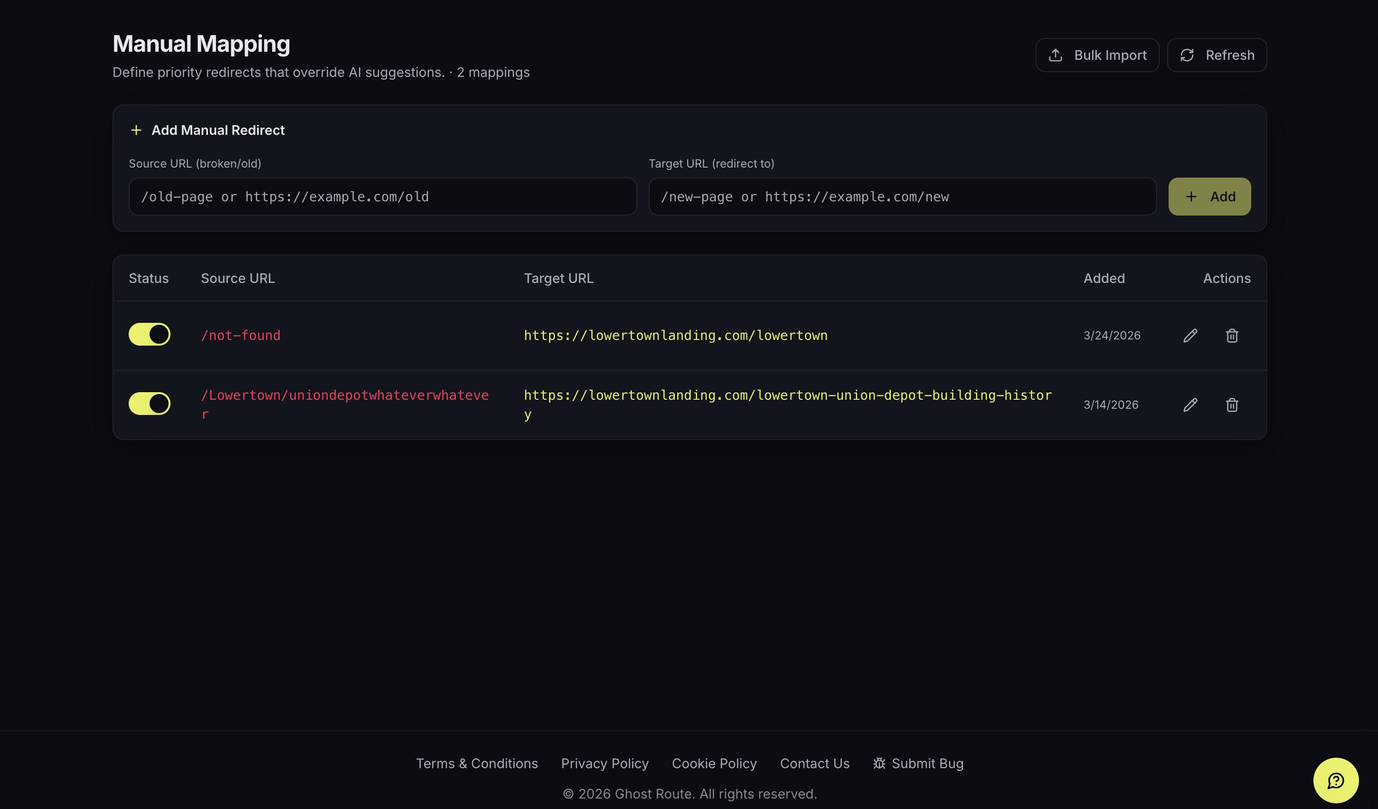Go to the Contact Us page
This screenshot has height=809, width=1378.
pyautogui.click(x=814, y=763)
